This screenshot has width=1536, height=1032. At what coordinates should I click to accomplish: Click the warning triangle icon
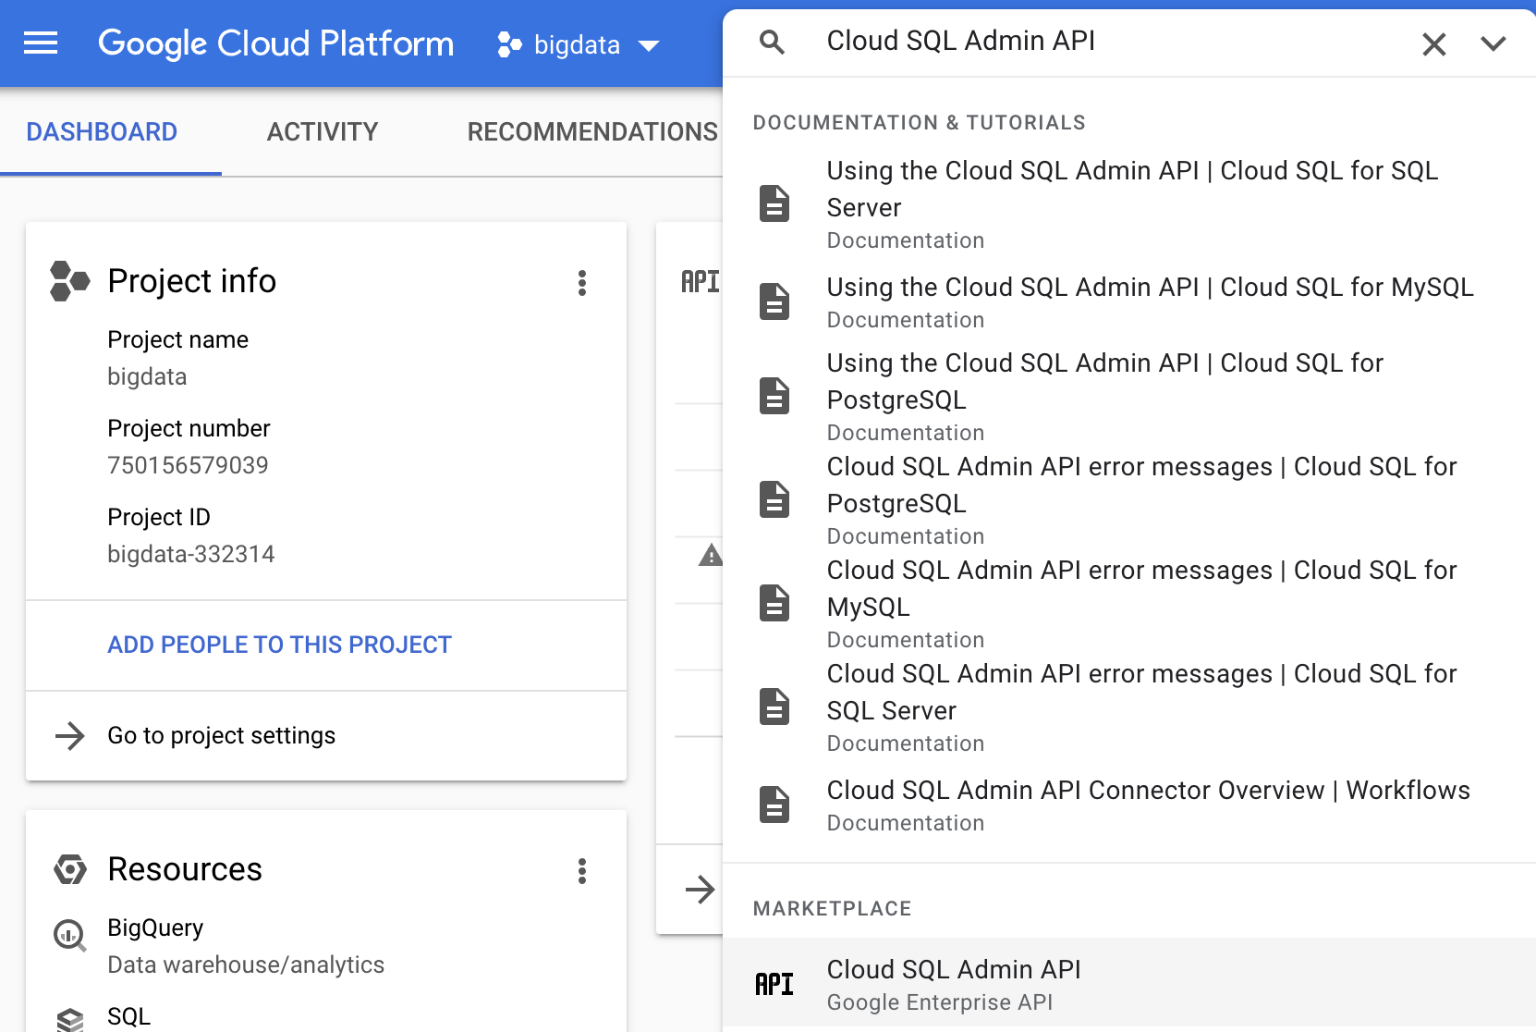(x=710, y=555)
